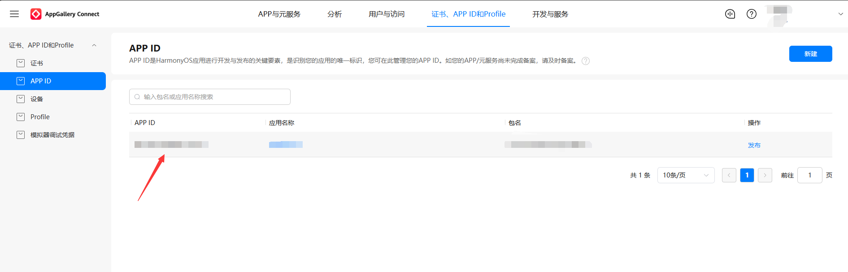Open the 用户与访问 tab
The height and width of the screenshot is (272, 848).
387,14
